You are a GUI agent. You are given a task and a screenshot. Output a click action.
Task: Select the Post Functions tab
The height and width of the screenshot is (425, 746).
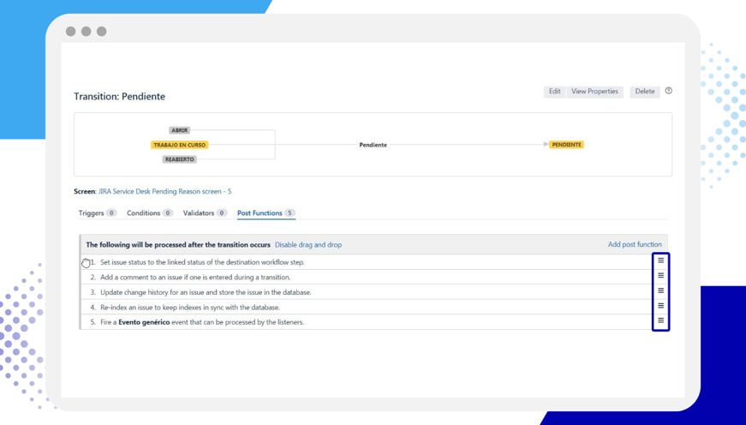tap(266, 213)
